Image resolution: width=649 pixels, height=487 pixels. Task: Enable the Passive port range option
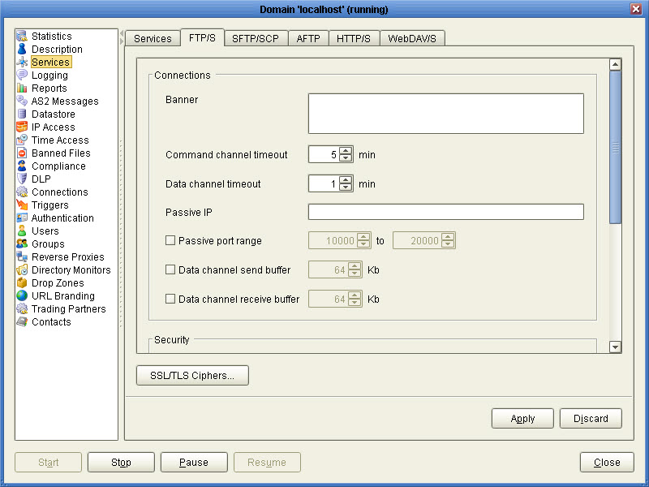point(170,239)
